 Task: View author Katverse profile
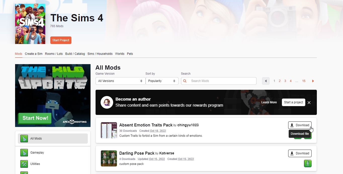pos(167,153)
